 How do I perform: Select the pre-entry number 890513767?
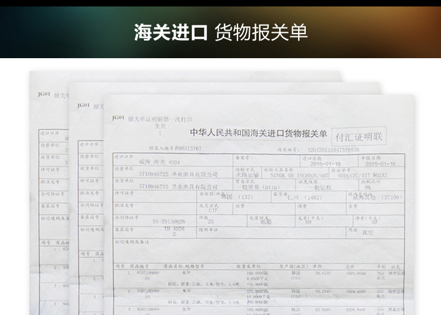[188, 148]
